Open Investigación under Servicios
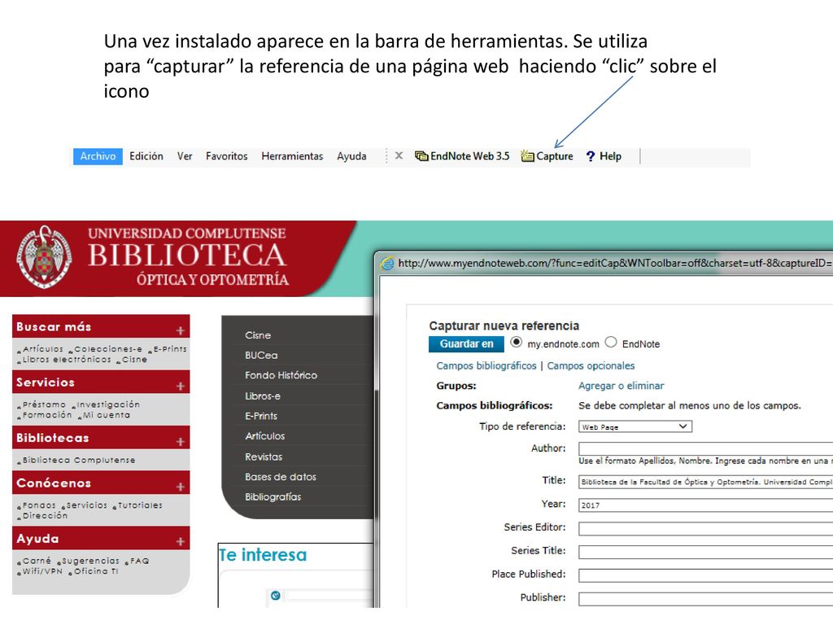 coord(108,405)
